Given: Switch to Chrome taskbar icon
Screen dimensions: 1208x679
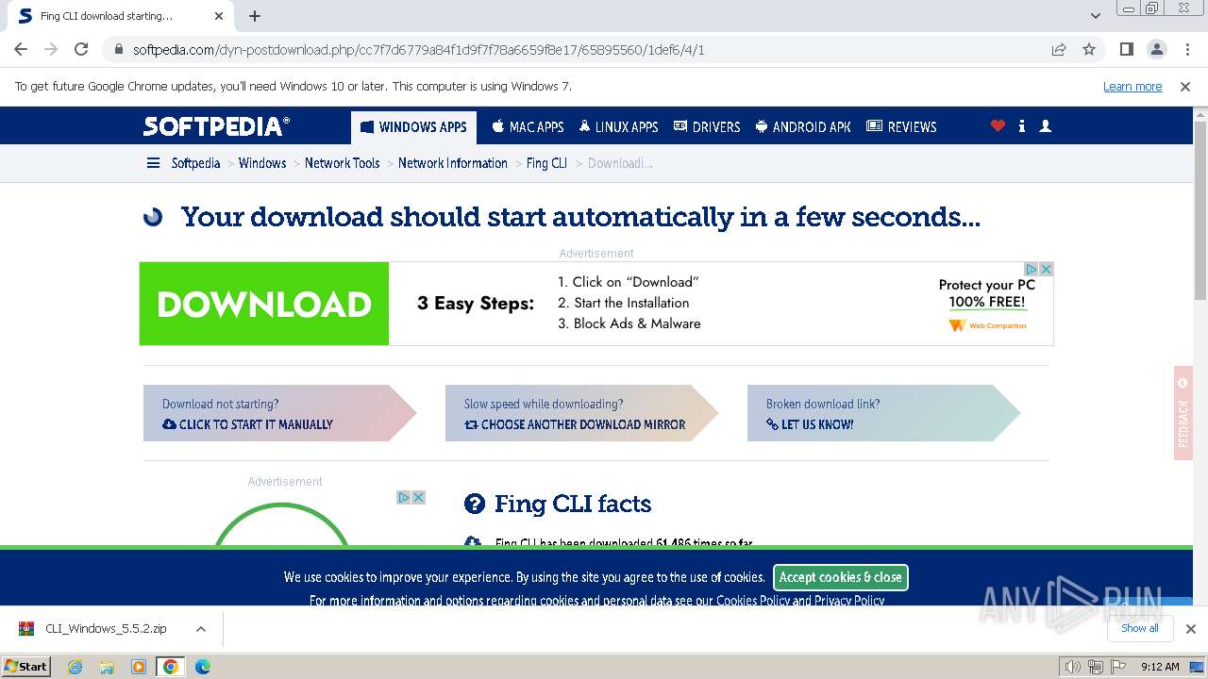Looking at the screenshot, I should click(171, 667).
